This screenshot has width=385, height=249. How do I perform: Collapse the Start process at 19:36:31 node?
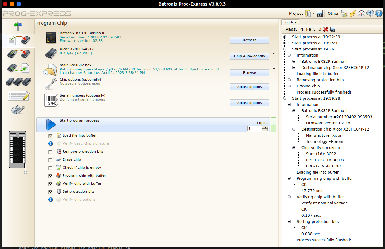pos(285,49)
